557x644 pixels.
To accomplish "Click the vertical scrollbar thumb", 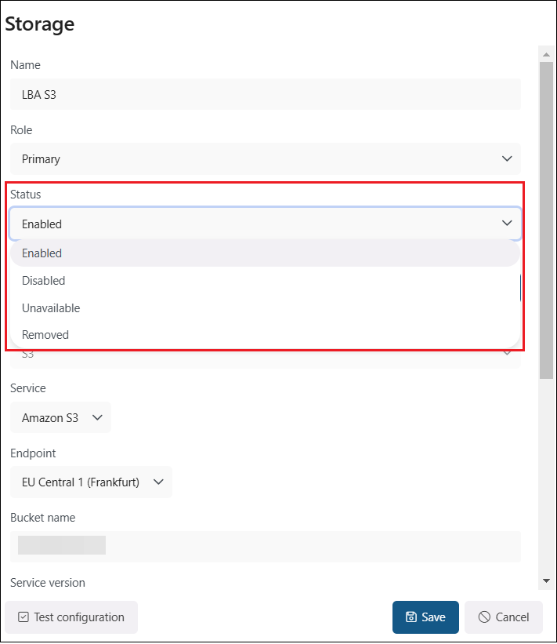I will pos(546,220).
